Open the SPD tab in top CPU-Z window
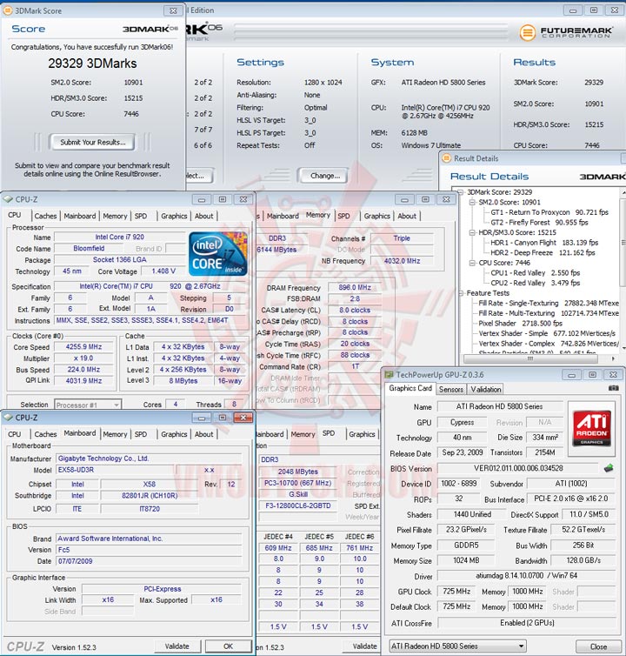Image resolution: width=626 pixels, height=656 pixels. click(141, 216)
